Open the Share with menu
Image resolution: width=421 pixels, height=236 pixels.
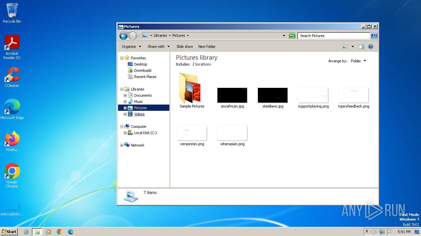[x=159, y=47]
